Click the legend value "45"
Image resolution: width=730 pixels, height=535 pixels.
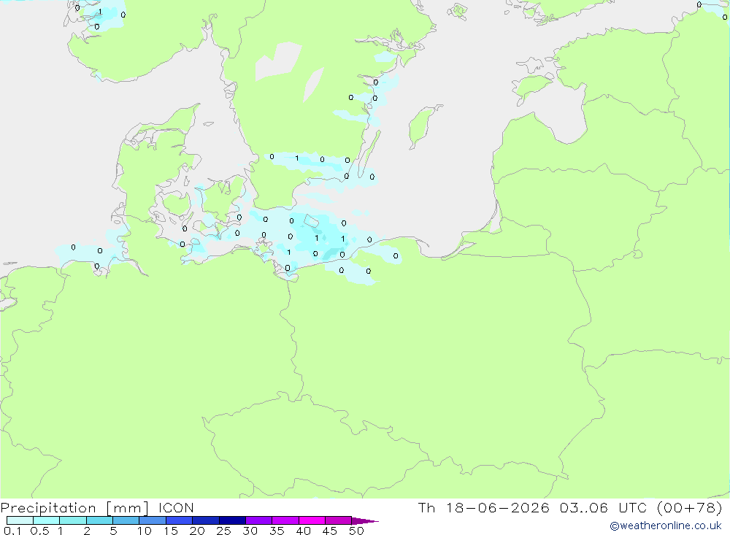tap(330, 531)
